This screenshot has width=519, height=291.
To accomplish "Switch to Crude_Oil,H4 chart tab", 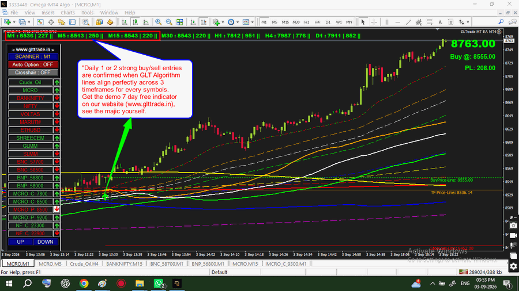I will [84, 264].
